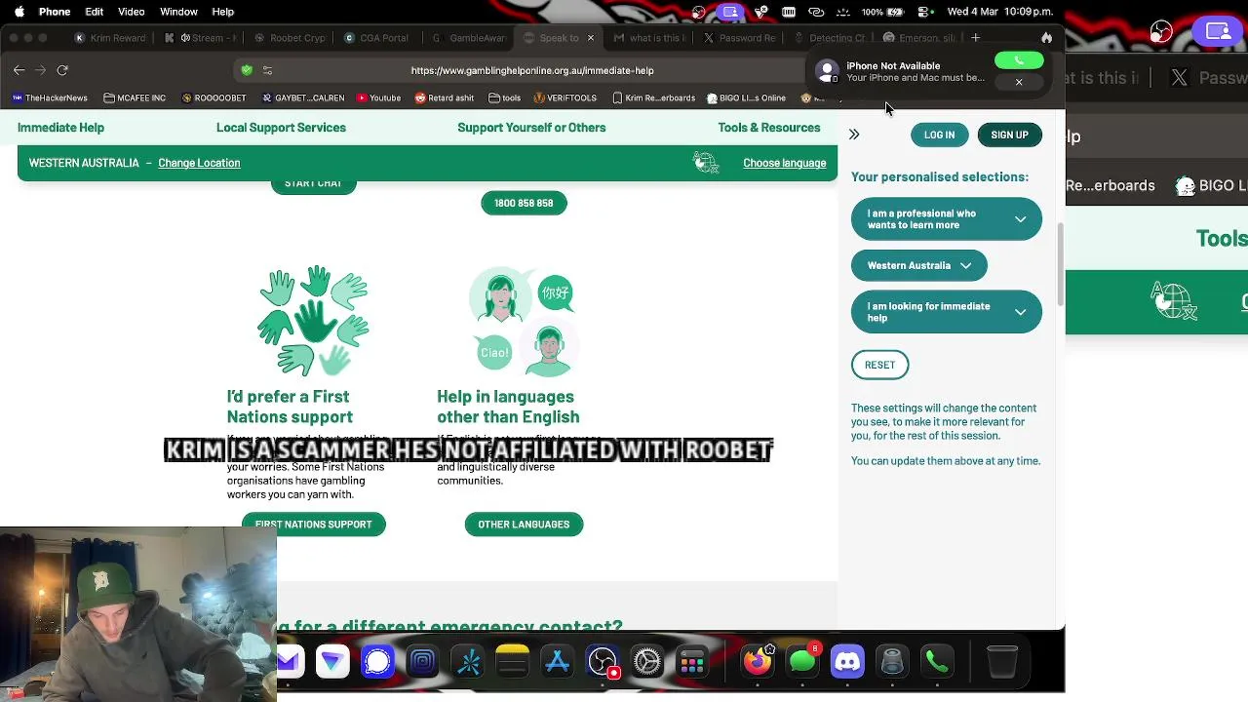1248x702 pixels.
Task: Go back with the browser back arrow
Action: pyautogui.click(x=19, y=70)
